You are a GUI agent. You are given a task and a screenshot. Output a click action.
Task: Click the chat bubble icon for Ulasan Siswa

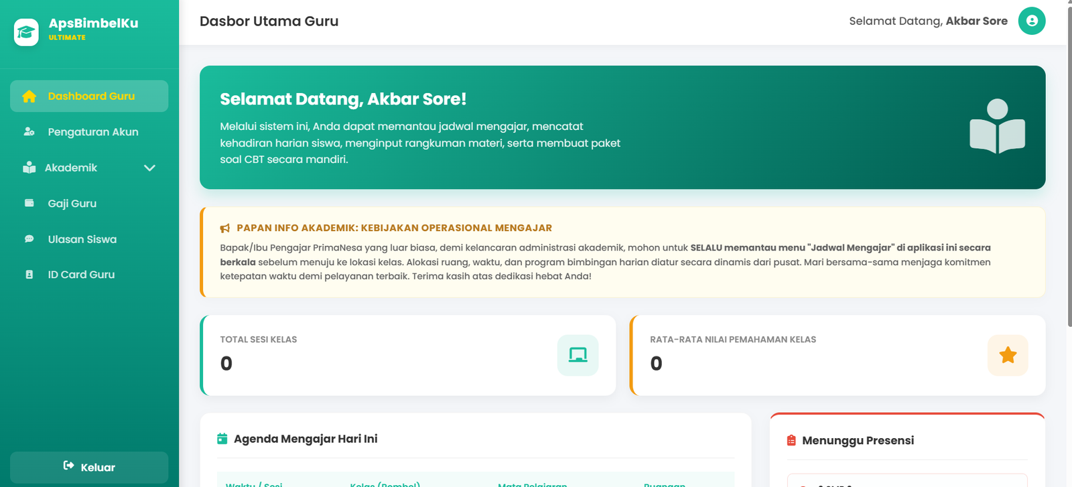29,239
